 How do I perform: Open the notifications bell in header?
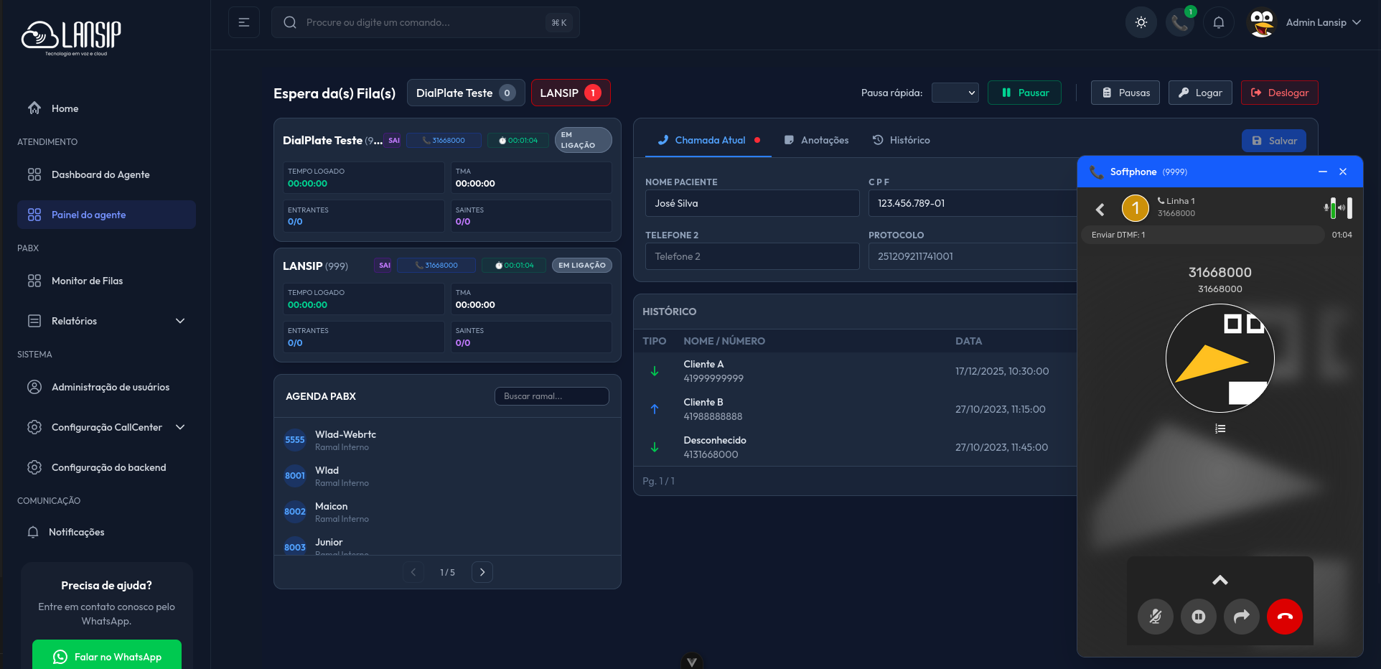[1218, 22]
